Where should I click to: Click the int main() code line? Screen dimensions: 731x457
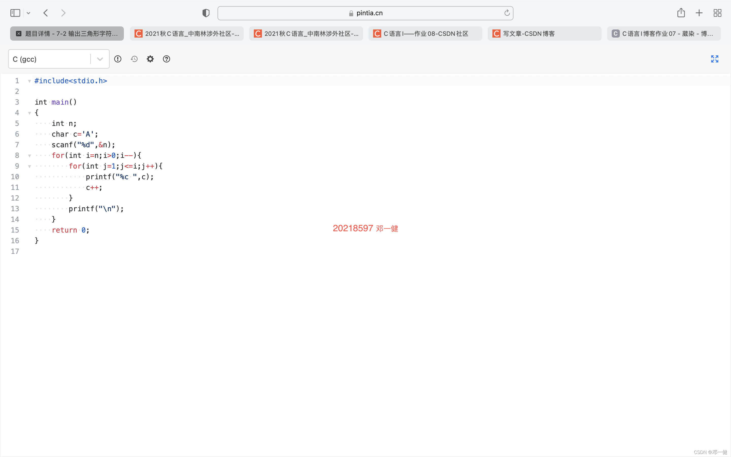[x=56, y=102]
